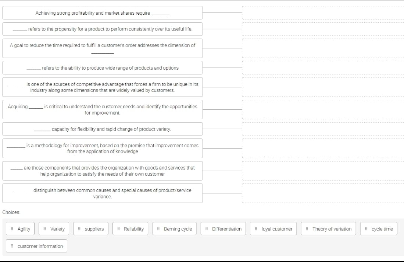Click the wide range of products prompt box
The image size is (404, 262).
102,68
